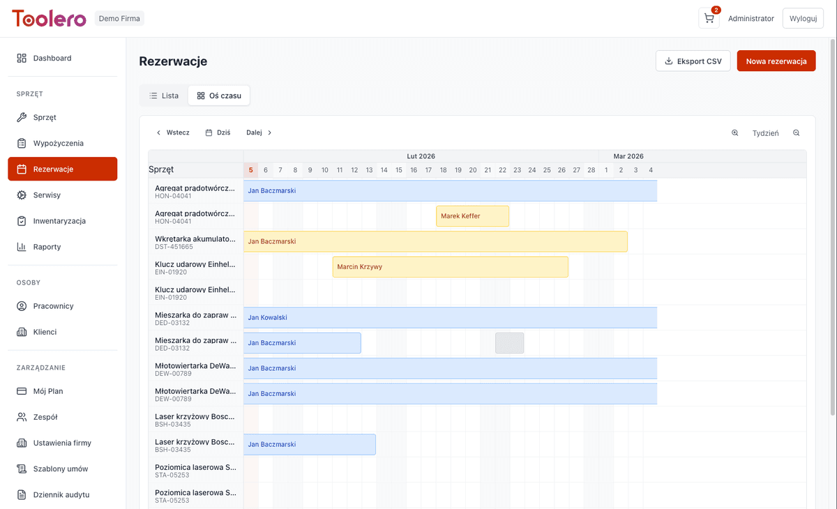Click the zoom in magnifier icon

(x=734, y=132)
